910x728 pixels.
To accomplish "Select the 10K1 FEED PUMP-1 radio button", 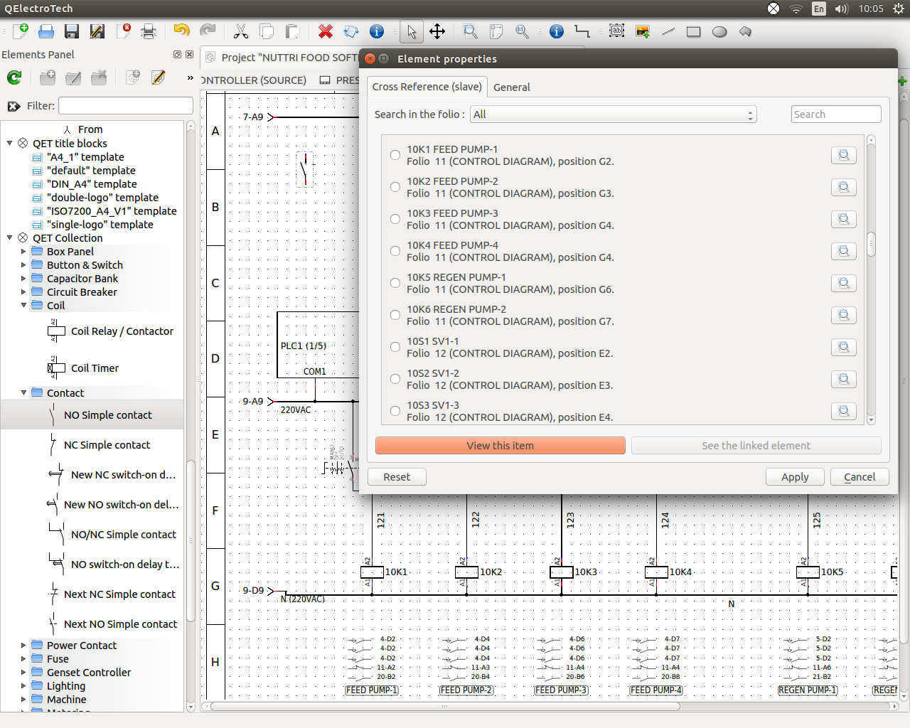I will [395, 155].
